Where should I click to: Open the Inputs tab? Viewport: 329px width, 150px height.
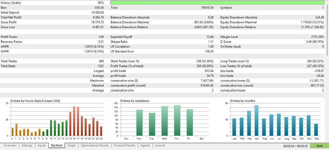tap(41, 146)
